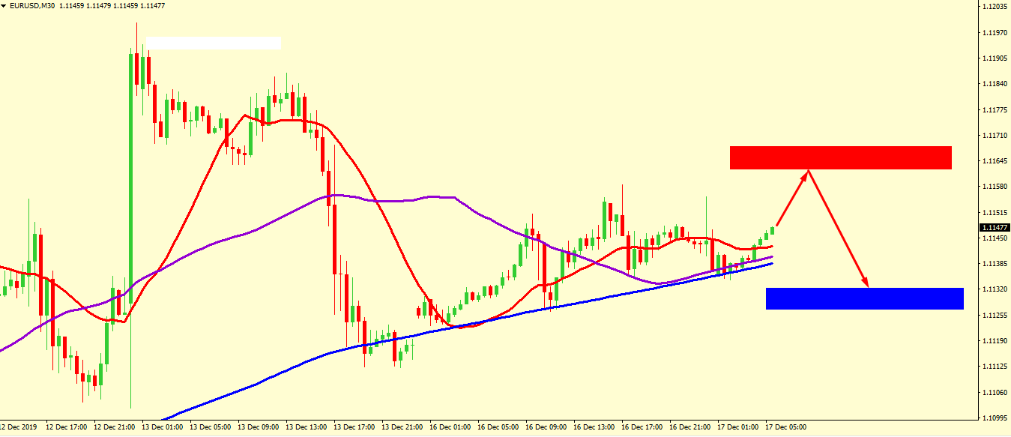The image size is (1011, 437).
Task: Click the white rectangle near chart top
Action: pyautogui.click(x=214, y=43)
